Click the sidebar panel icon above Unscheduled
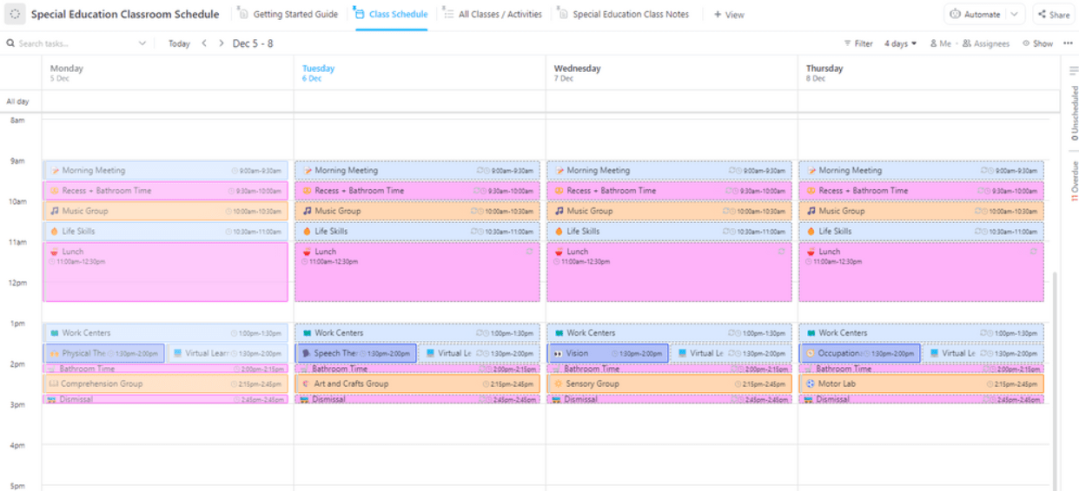 tap(1074, 71)
